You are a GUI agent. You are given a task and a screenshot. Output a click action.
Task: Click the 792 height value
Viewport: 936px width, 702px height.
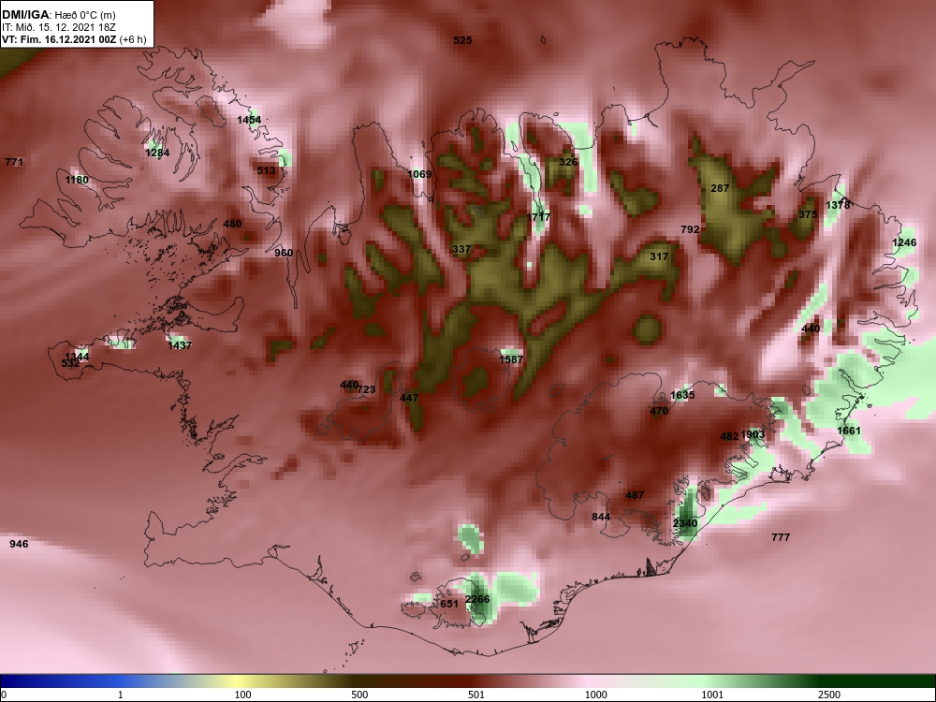tap(690, 229)
